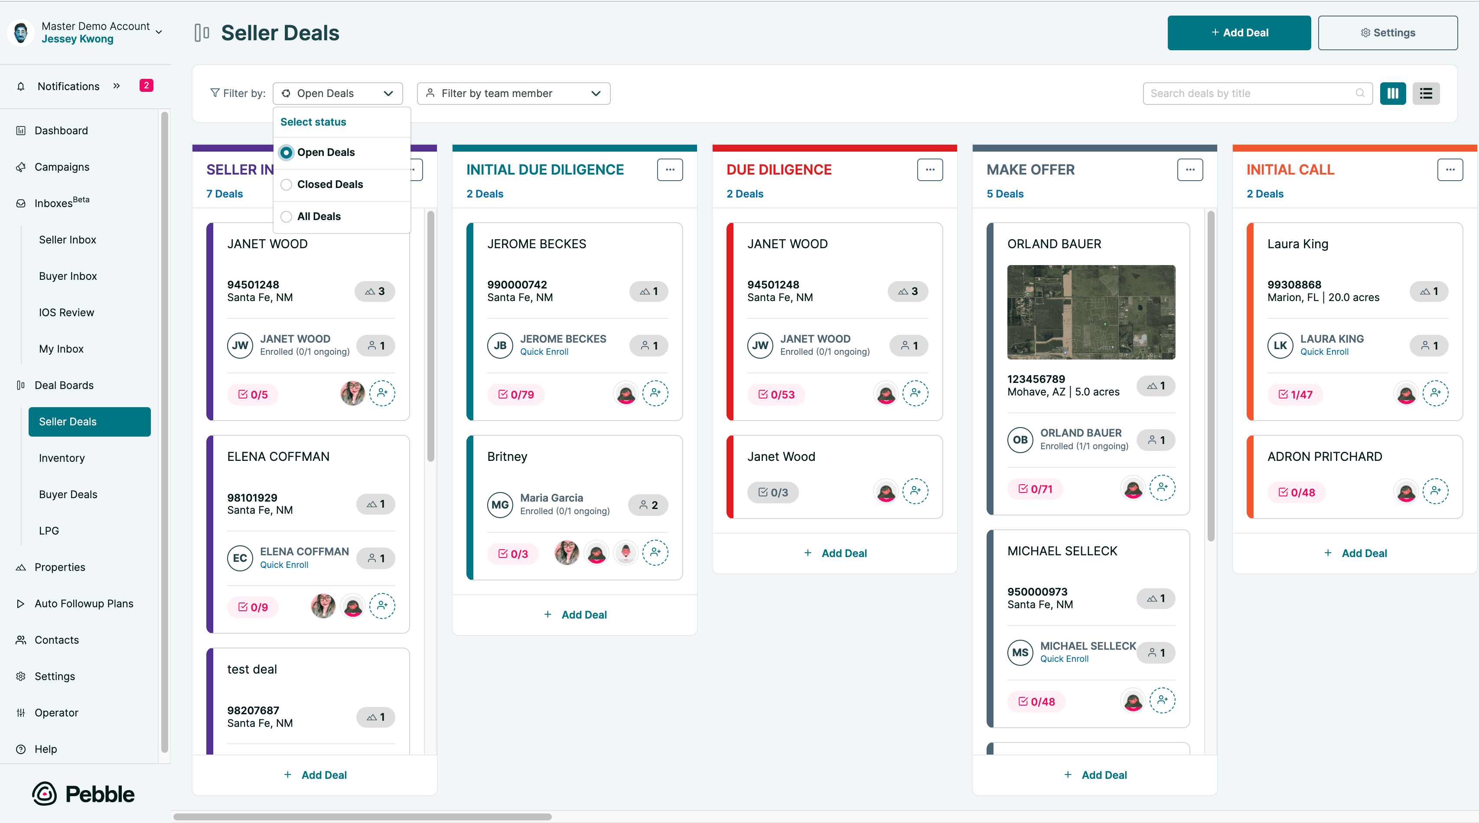This screenshot has height=823, width=1479.
Task: Switch to board column view icon
Action: tap(1392, 93)
